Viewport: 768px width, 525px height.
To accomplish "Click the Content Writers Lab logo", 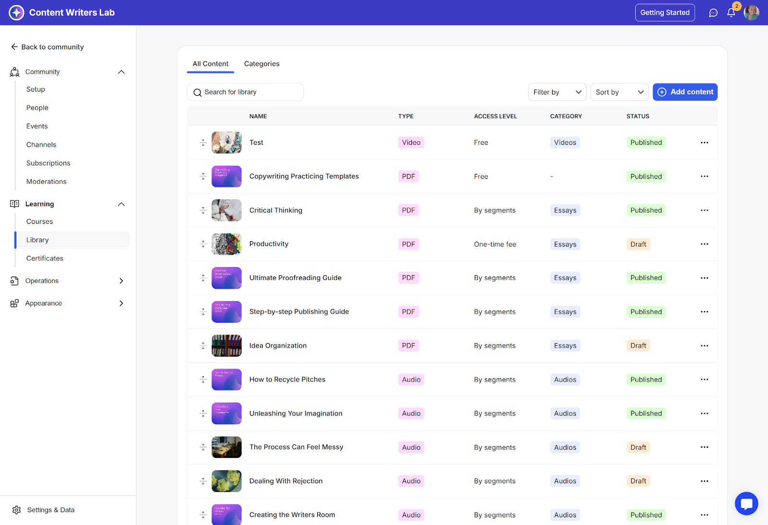I will [x=17, y=12].
